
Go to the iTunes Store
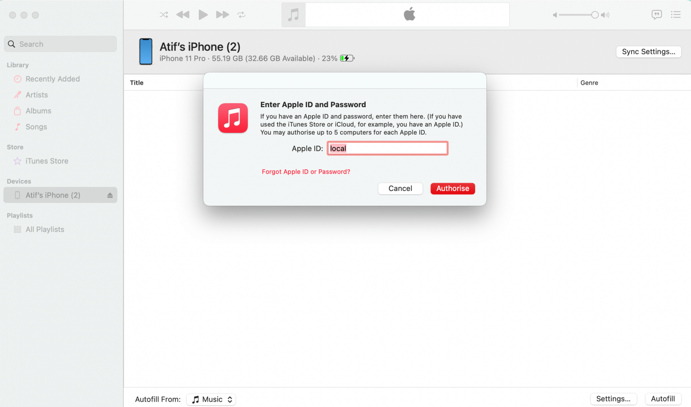point(47,161)
